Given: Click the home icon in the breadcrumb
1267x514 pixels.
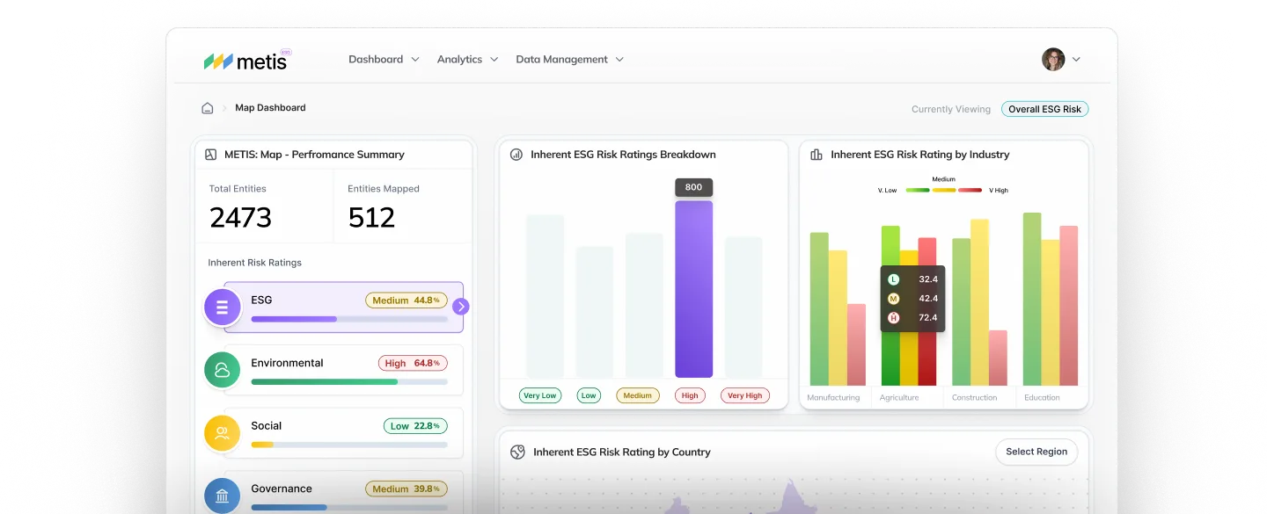Looking at the screenshot, I should coord(207,107).
